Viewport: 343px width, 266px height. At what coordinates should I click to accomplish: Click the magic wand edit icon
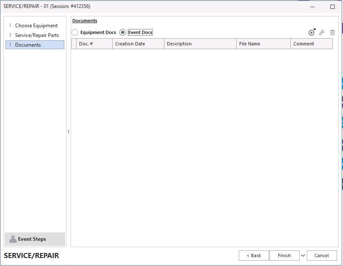pyautogui.click(x=322, y=32)
